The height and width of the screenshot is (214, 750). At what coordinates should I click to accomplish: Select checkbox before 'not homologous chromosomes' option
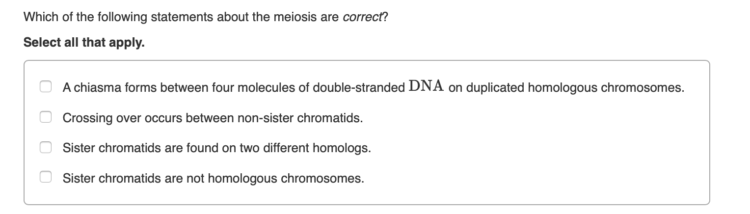pyautogui.click(x=46, y=178)
